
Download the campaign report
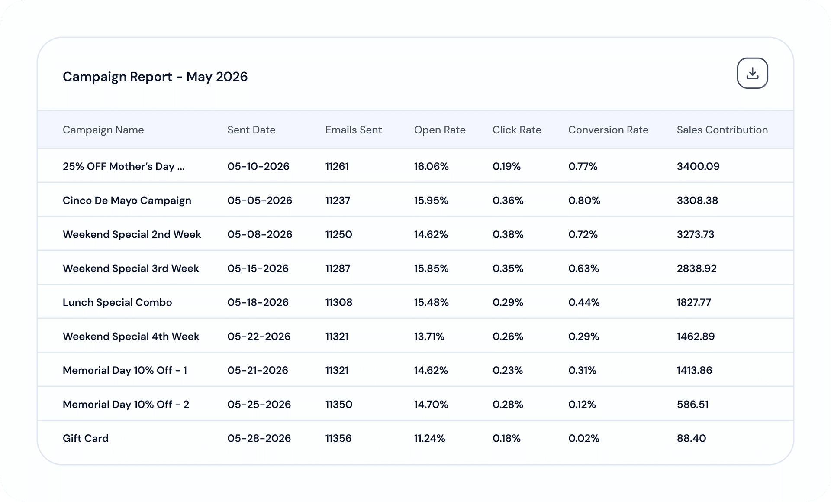[752, 73]
